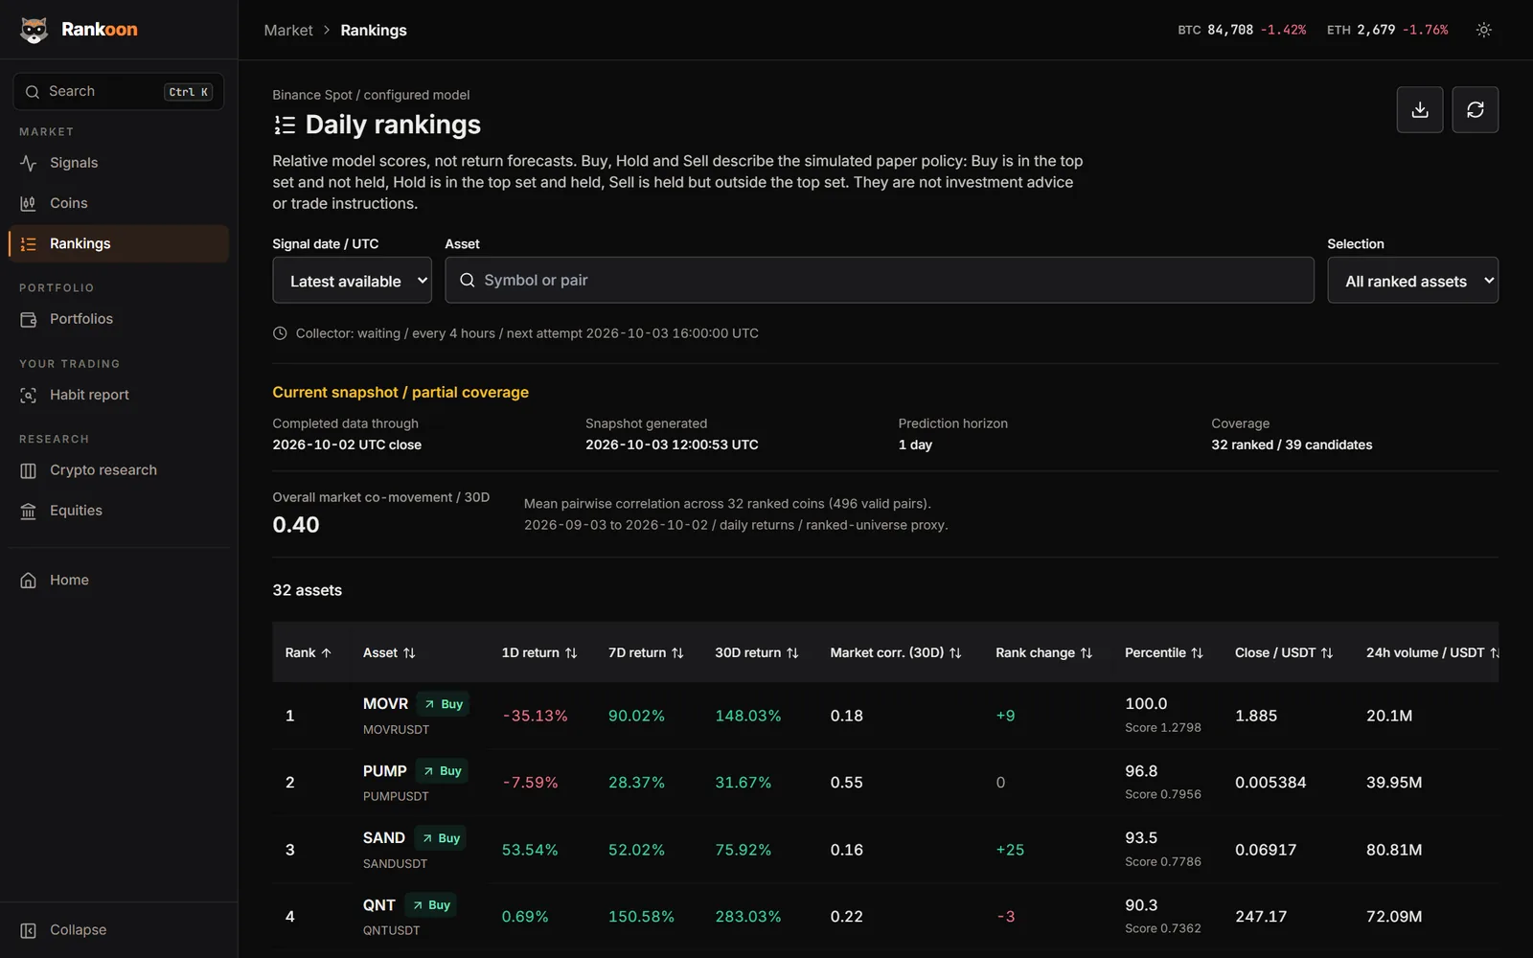1533x958 pixels.
Task: Click the co-movement value 0.40
Action: 296,525
